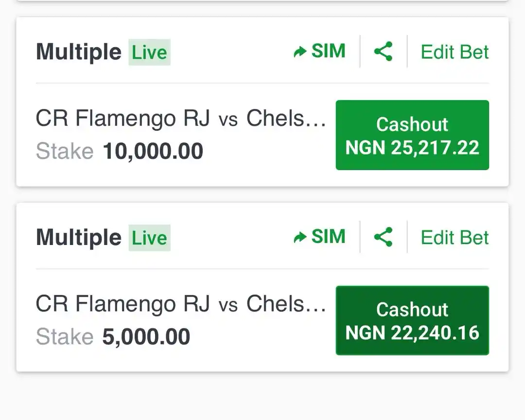The image size is (525, 420).
Task: Open the second CR Flamengo RJ vs Chelsea match
Action: [x=181, y=304]
